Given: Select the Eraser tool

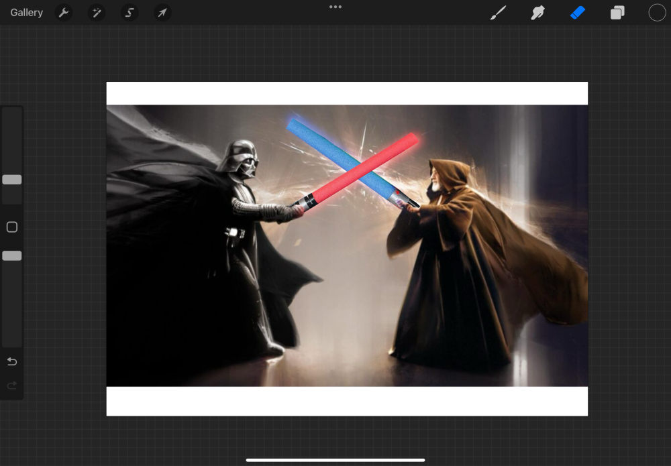Looking at the screenshot, I should (x=578, y=13).
